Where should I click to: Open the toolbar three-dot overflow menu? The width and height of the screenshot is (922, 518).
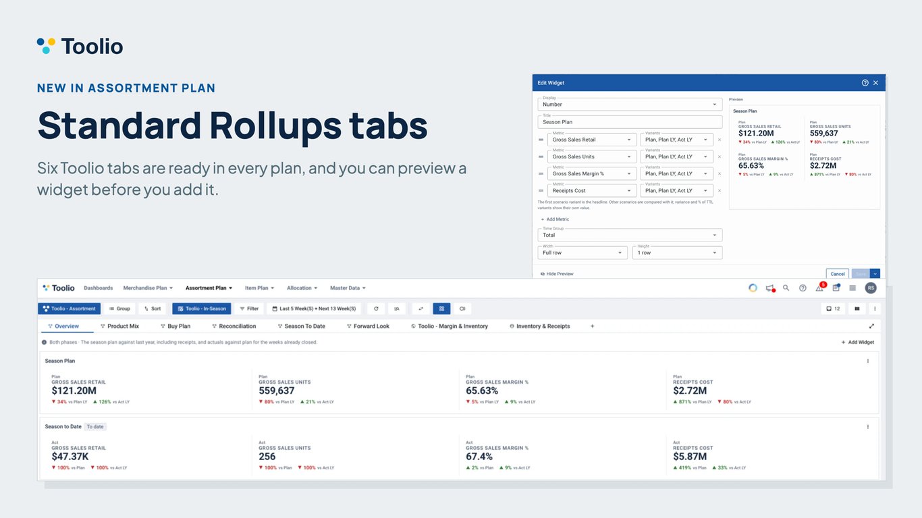[875, 308]
